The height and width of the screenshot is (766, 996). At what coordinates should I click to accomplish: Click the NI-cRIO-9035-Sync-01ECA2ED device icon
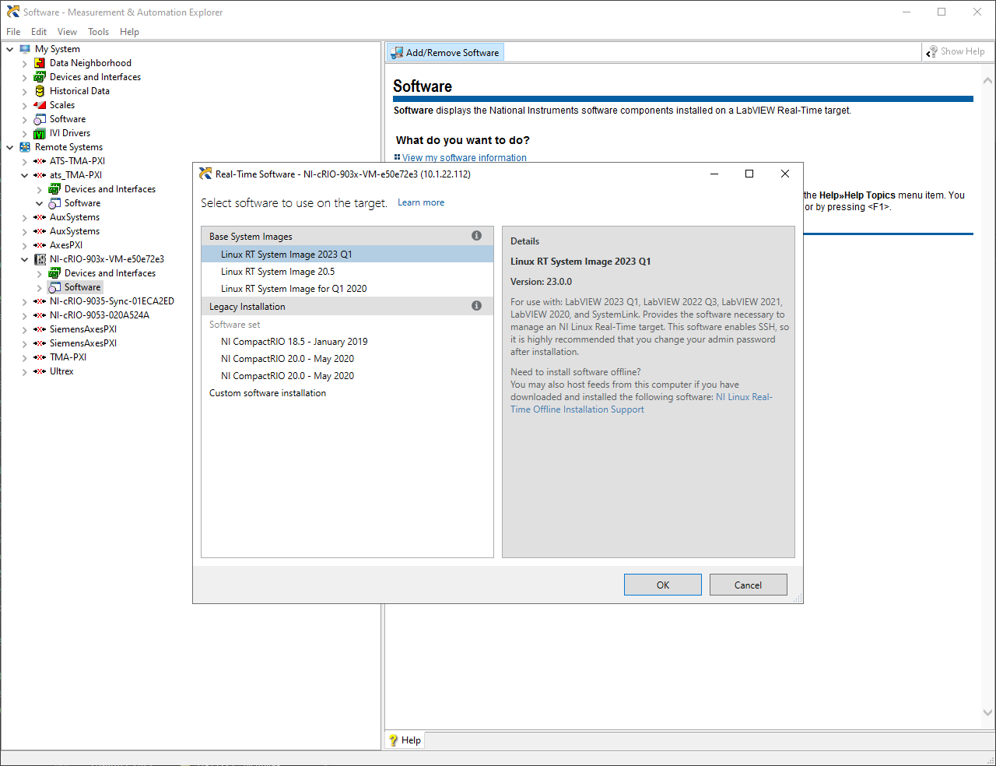click(40, 301)
